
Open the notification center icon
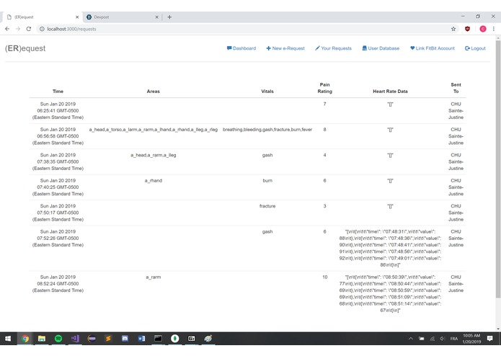point(489,339)
